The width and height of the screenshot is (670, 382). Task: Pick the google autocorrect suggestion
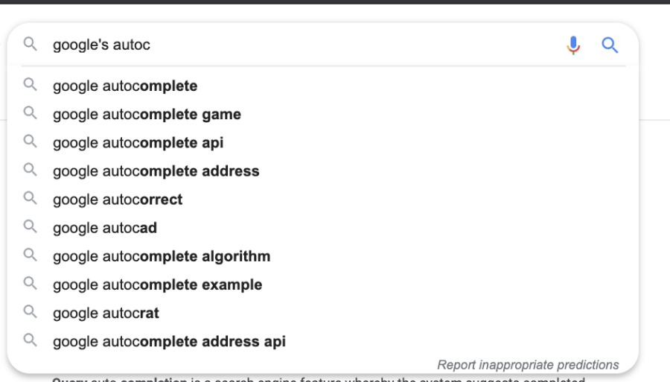tap(322, 200)
